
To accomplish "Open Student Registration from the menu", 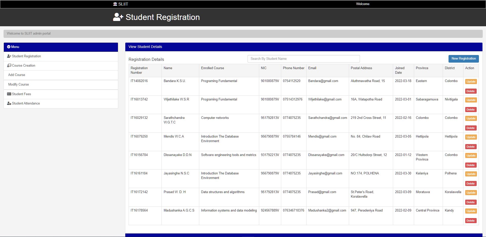I will click(61, 56).
